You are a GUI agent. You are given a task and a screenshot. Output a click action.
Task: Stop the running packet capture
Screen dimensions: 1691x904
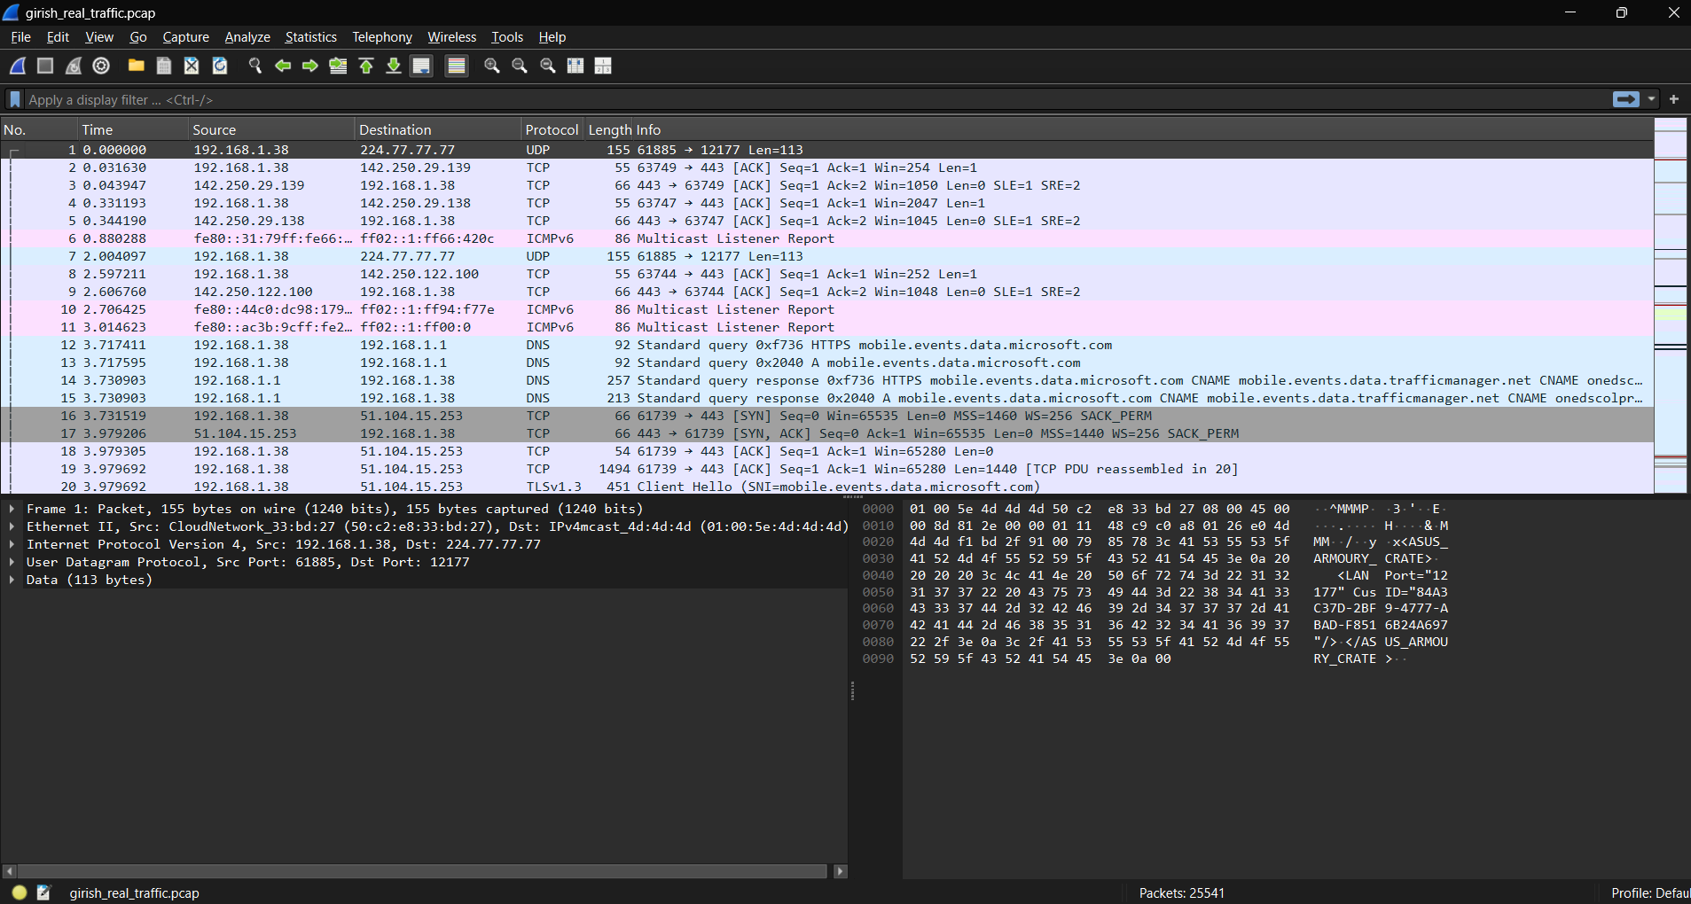[45, 66]
